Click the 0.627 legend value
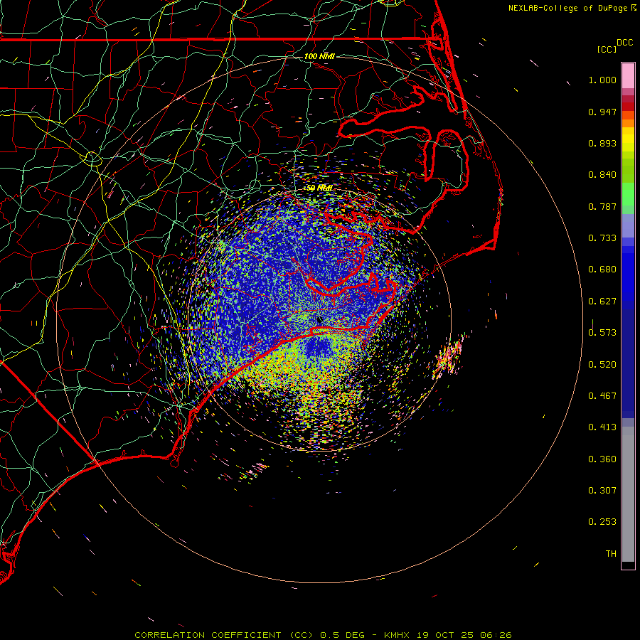Screen dimensions: 640x640 (x=602, y=302)
